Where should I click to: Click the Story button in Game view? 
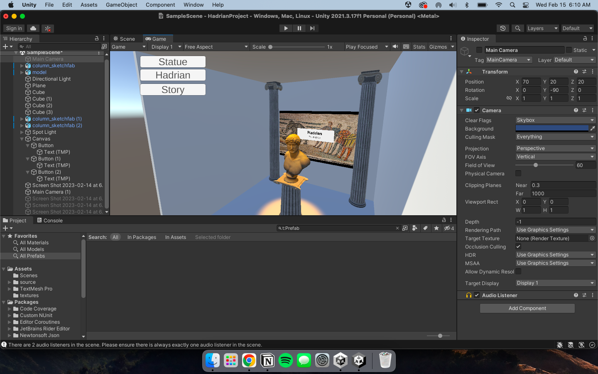pos(173,90)
